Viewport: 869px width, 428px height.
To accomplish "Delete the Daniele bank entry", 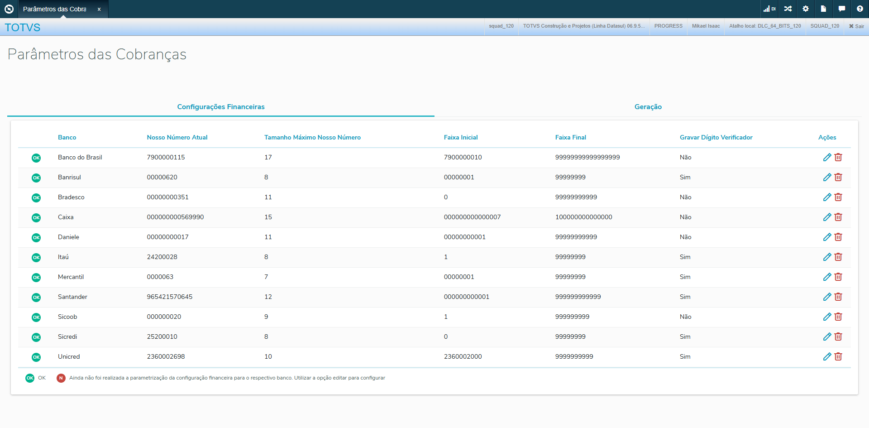I will point(838,237).
